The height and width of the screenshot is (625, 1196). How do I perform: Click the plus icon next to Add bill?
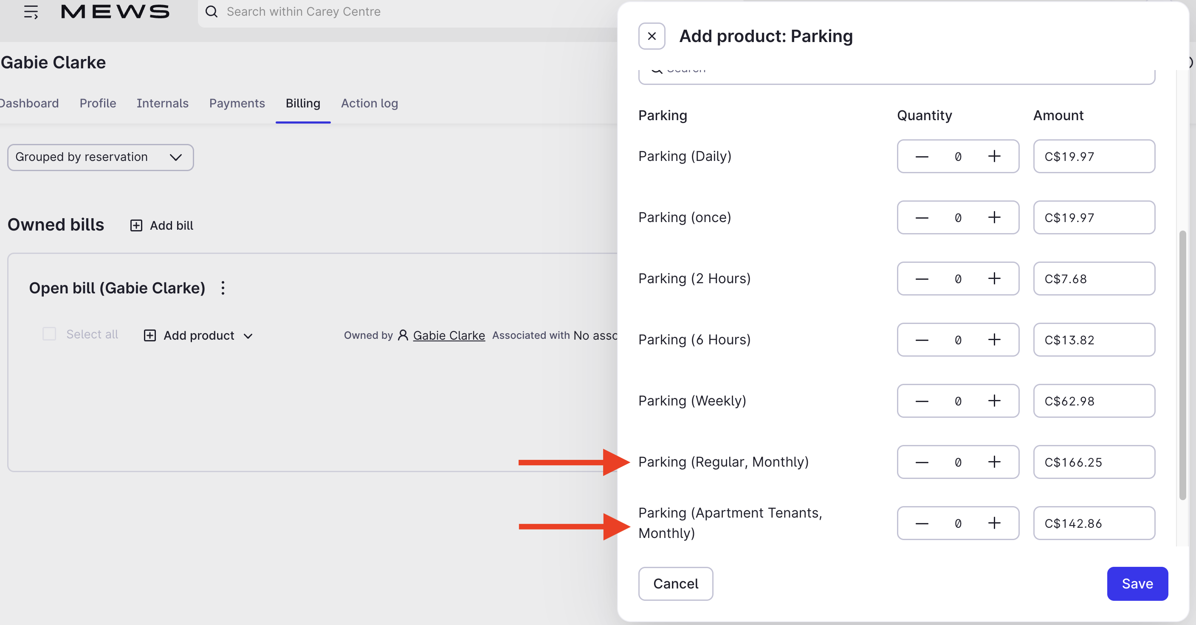click(136, 225)
